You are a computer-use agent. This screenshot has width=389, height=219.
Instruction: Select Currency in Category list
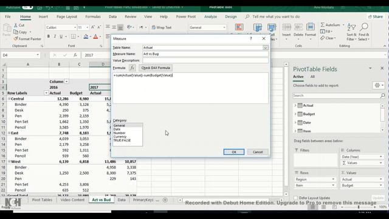120,137
